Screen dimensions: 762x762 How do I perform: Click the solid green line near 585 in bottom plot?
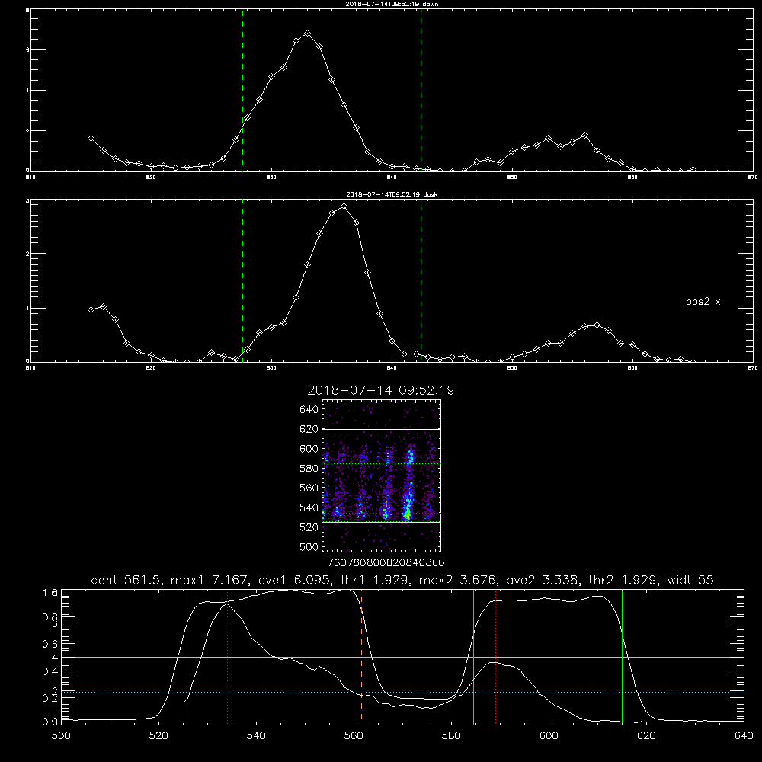click(473, 656)
